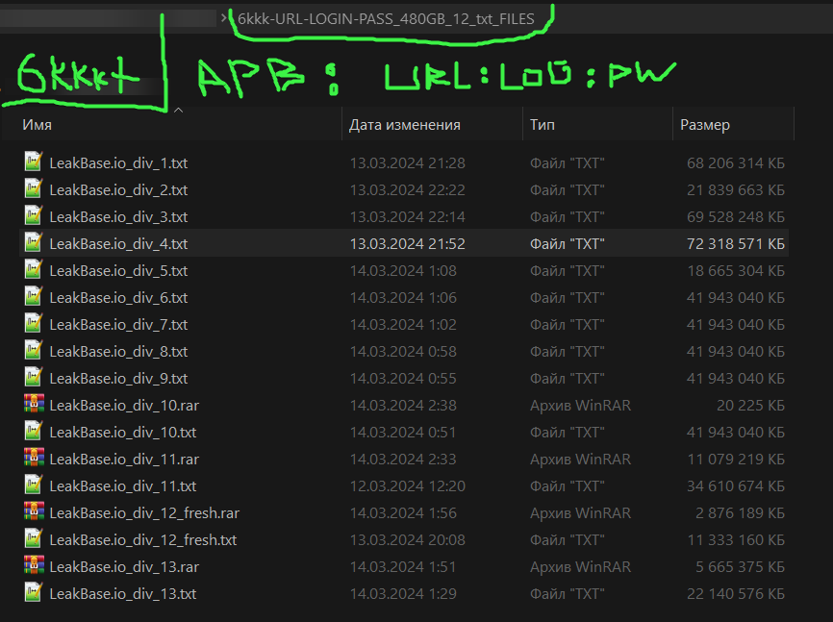
Task: Click the LeakBase.io_div_8.txt file icon
Action: pyautogui.click(x=33, y=350)
